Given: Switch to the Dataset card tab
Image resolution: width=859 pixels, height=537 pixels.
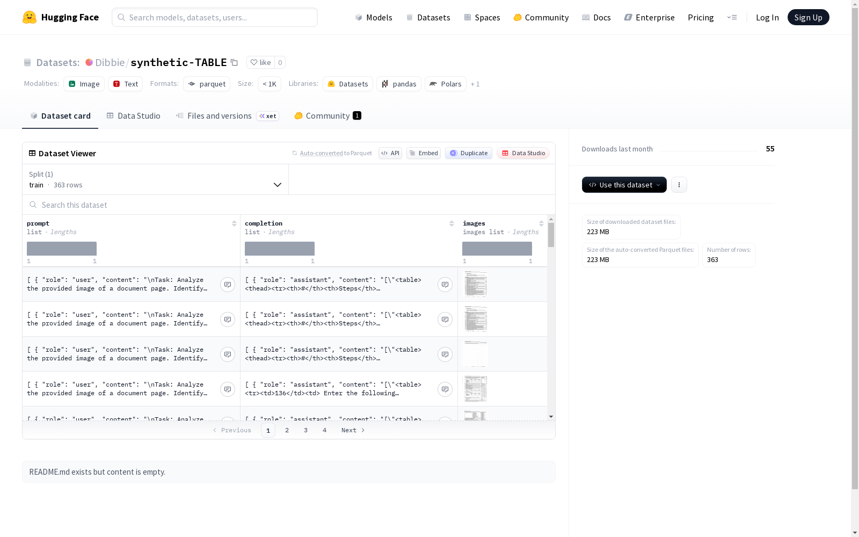Looking at the screenshot, I should click(x=60, y=116).
